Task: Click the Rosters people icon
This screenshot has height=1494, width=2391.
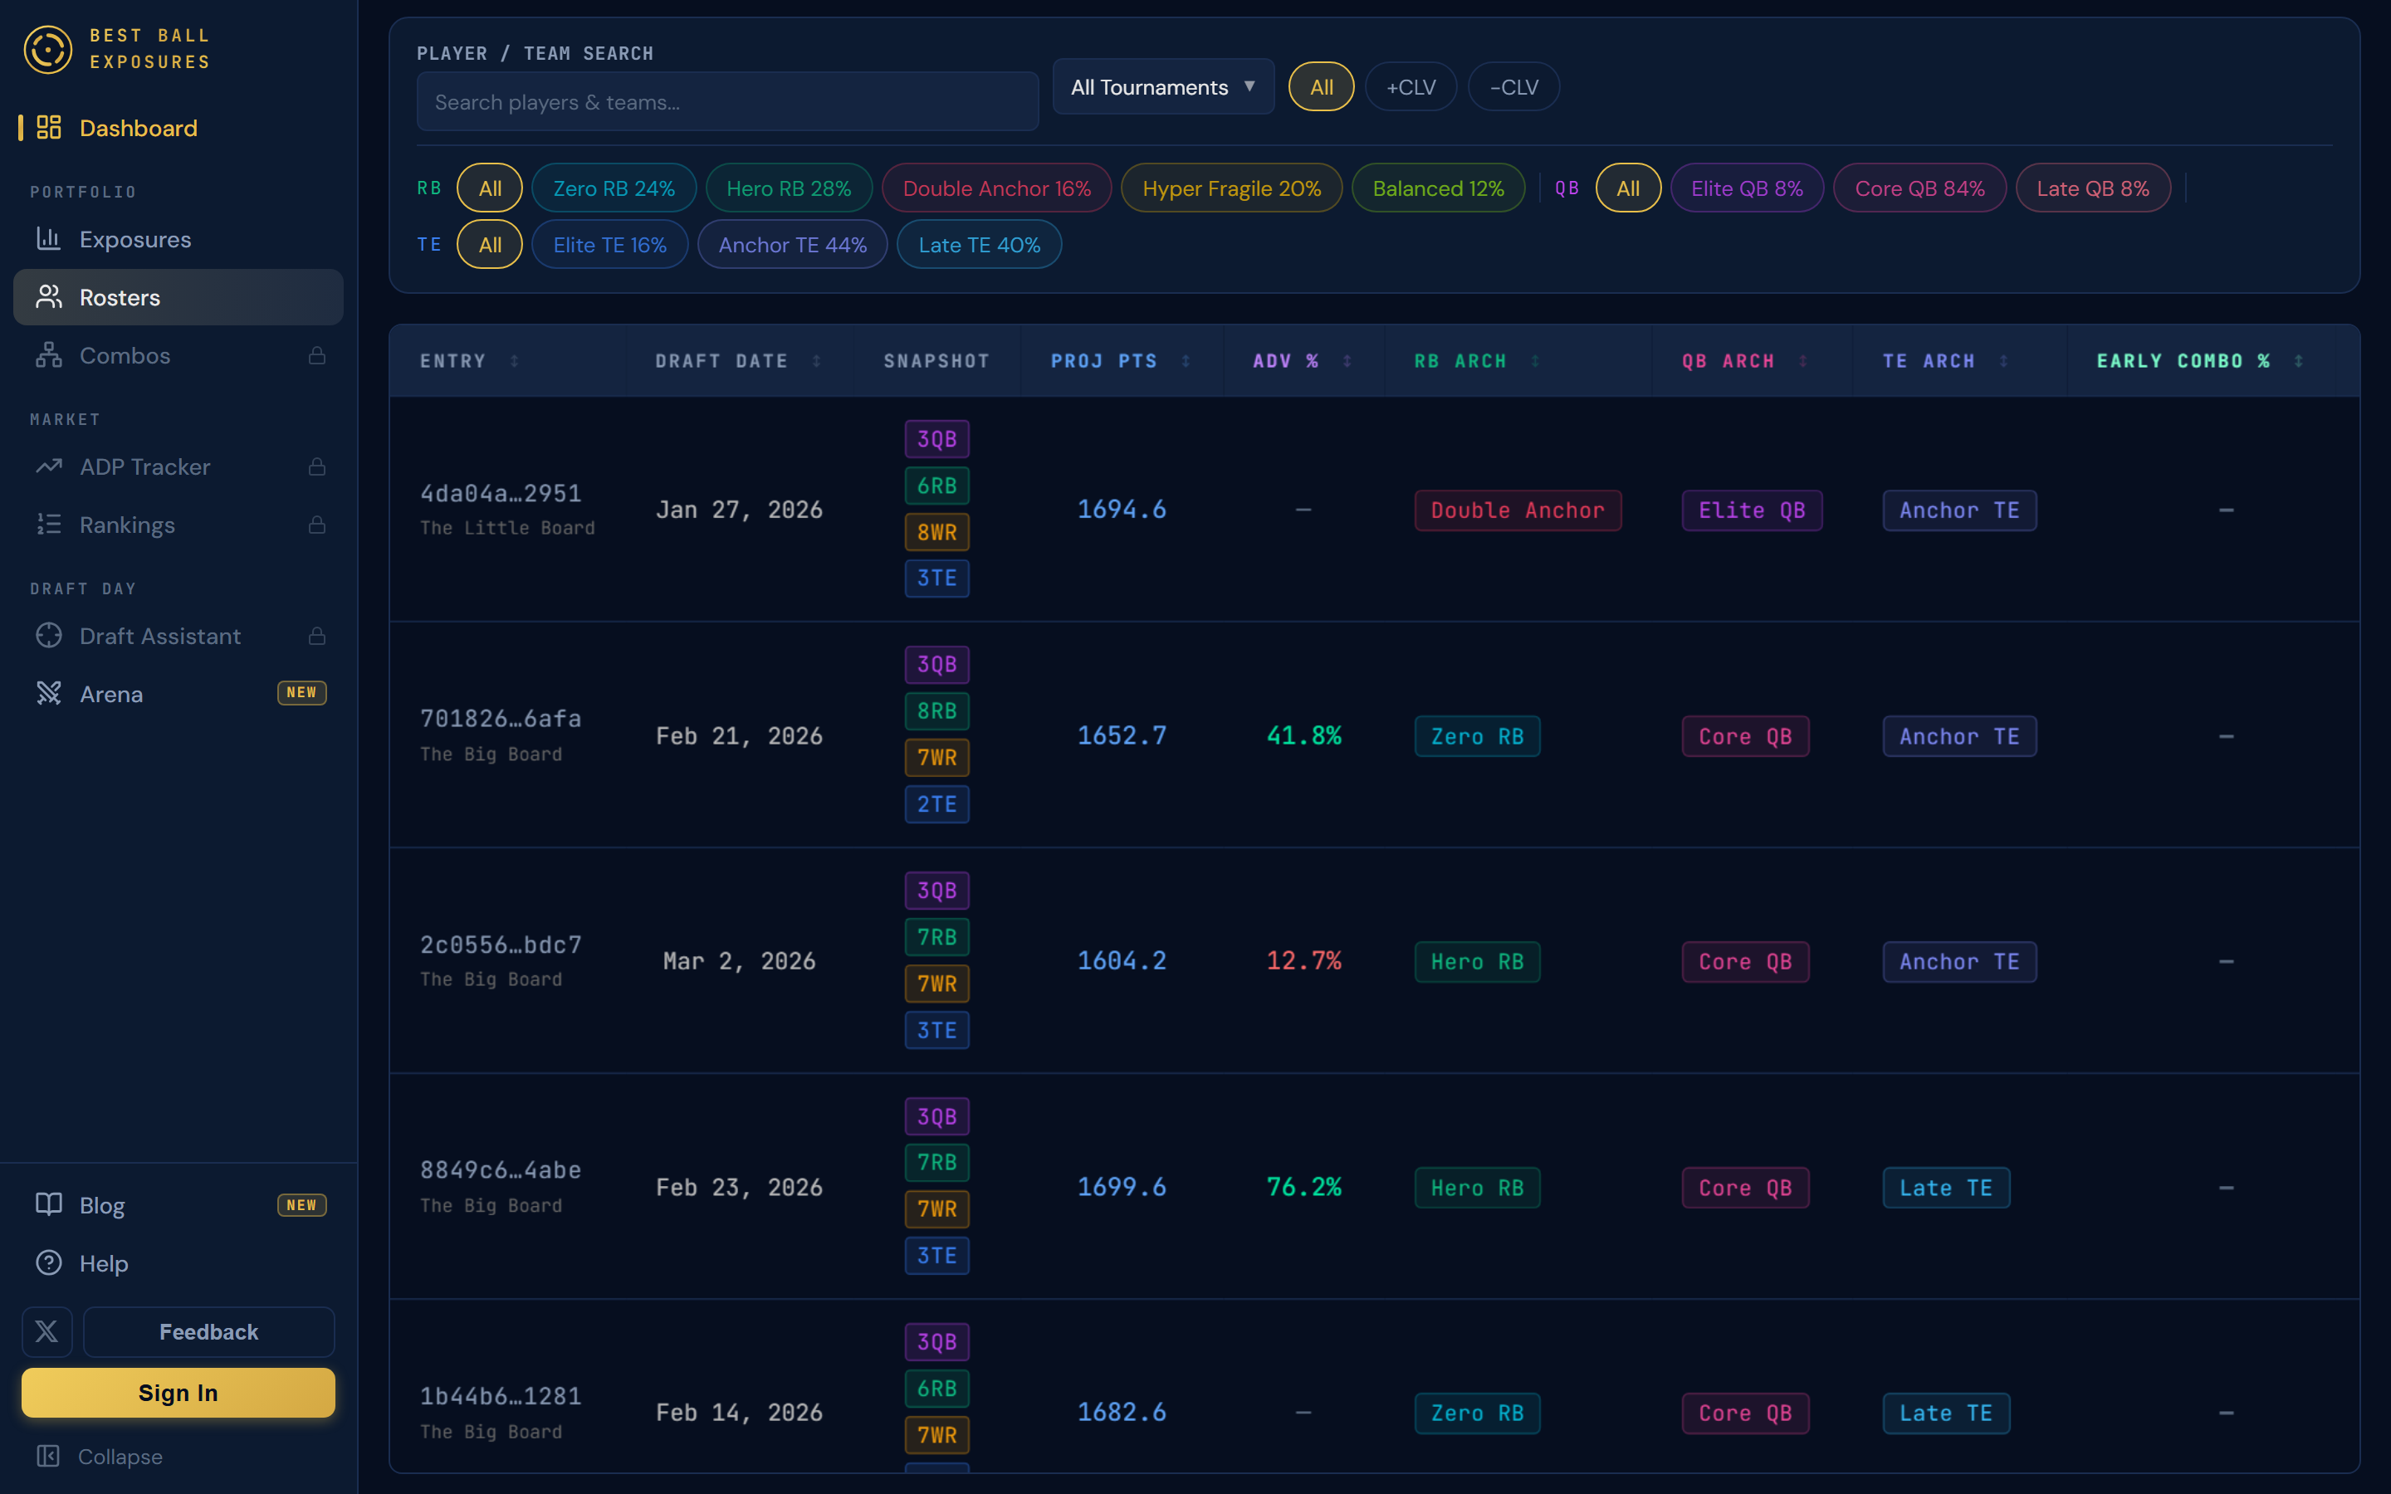Action: point(48,296)
